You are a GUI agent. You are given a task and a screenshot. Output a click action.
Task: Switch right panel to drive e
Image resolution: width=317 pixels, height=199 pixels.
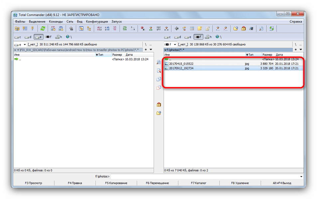(x=188, y=37)
